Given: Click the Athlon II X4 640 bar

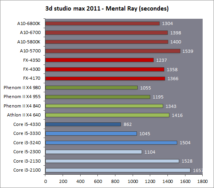Looking at the screenshot, I should [107, 115].
